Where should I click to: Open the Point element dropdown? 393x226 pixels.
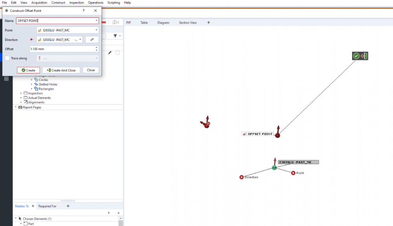(x=96, y=30)
